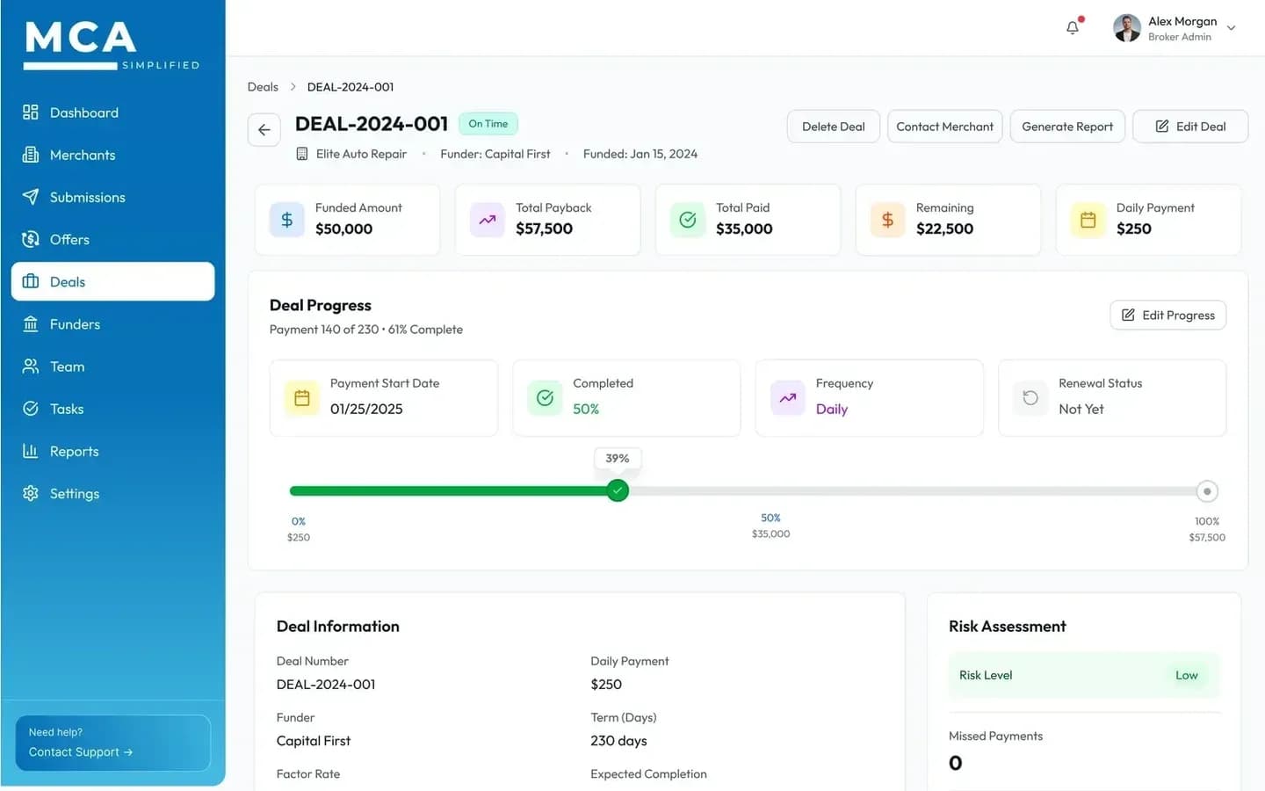The height and width of the screenshot is (791, 1265).
Task: Go back using the arrow button
Action: [264, 130]
